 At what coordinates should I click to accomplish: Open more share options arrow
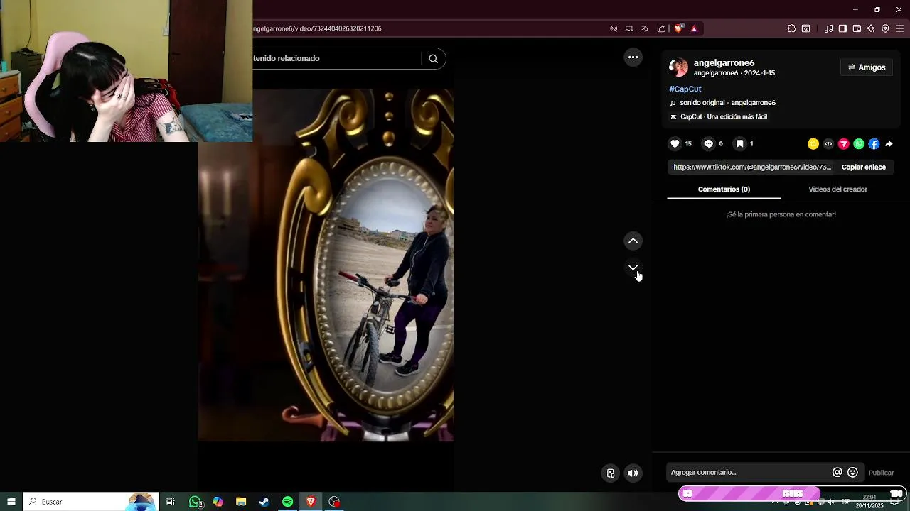point(889,144)
